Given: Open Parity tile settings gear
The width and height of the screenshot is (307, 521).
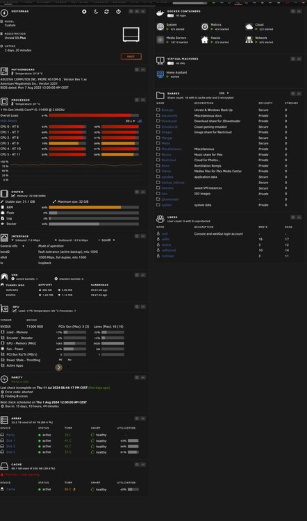Looking at the screenshot, I should point(137,377).
